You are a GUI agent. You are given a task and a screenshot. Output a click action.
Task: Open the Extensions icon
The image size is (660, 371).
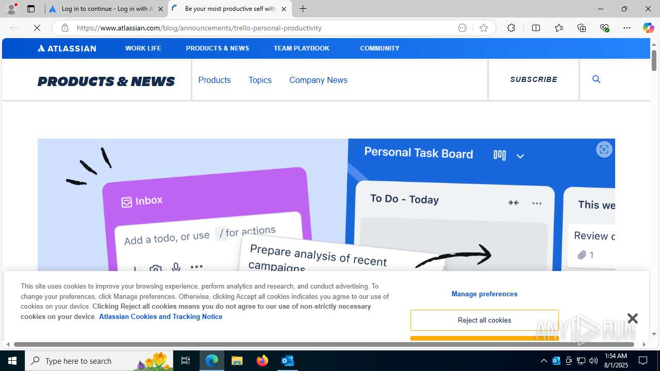(x=511, y=28)
